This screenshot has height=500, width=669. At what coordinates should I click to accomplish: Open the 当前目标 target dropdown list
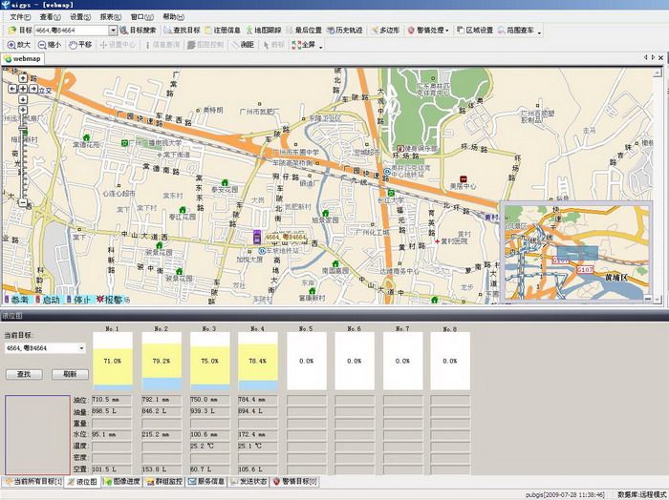pos(81,348)
